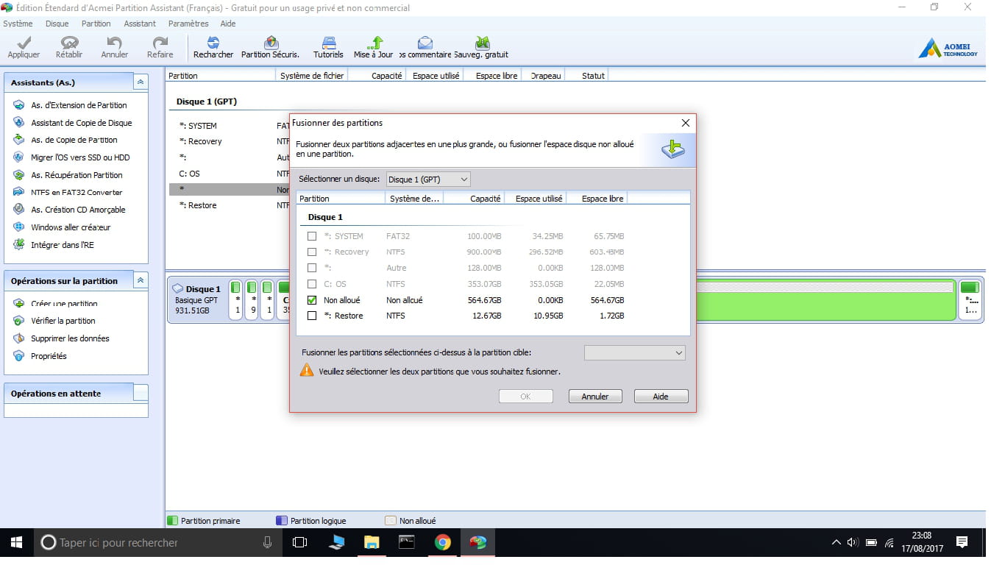This screenshot has width=1005, height=565.
Task: Launch Assistant de Copie de Disque
Action: click(x=81, y=123)
